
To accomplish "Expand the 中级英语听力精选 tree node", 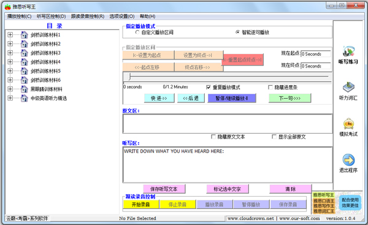I will coord(10,98).
